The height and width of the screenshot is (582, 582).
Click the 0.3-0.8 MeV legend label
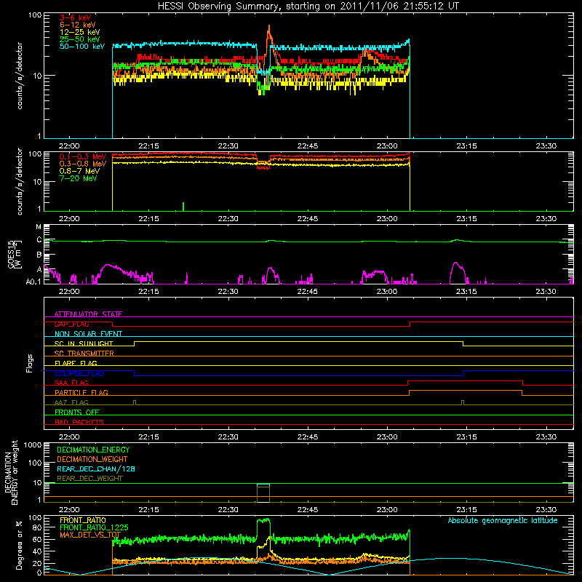tap(83, 164)
